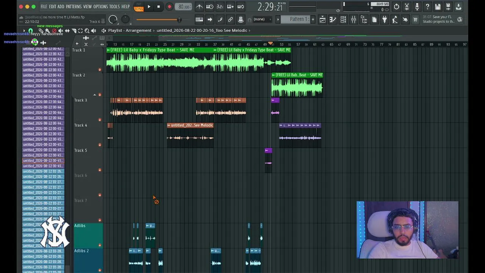Toggle the countdown before recording icon
This screenshot has height=273, width=485.
[x=220, y=6]
